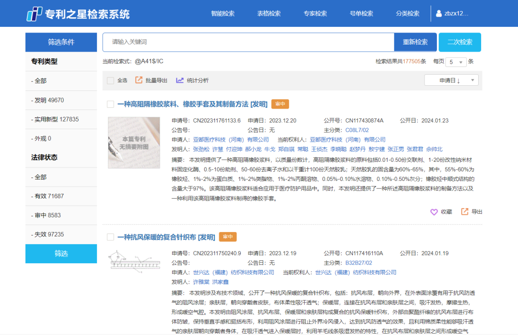Click the 审中 badge on the knitted fabric patent

228,237
